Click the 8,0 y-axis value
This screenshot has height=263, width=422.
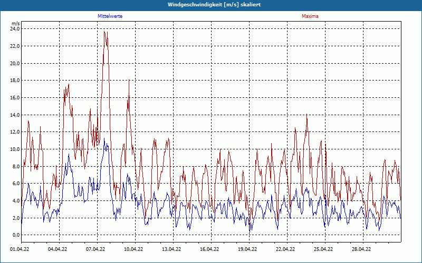click(16, 166)
